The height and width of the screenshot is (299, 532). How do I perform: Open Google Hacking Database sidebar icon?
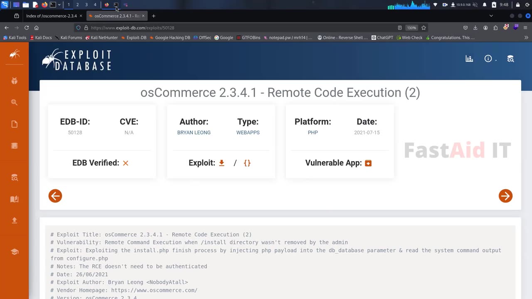[x=15, y=102]
